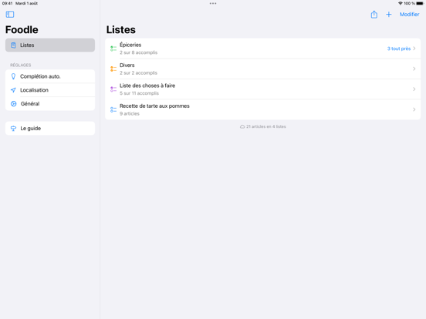Click the location arrow icon
This screenshot has height=319, width=426.
13,90
